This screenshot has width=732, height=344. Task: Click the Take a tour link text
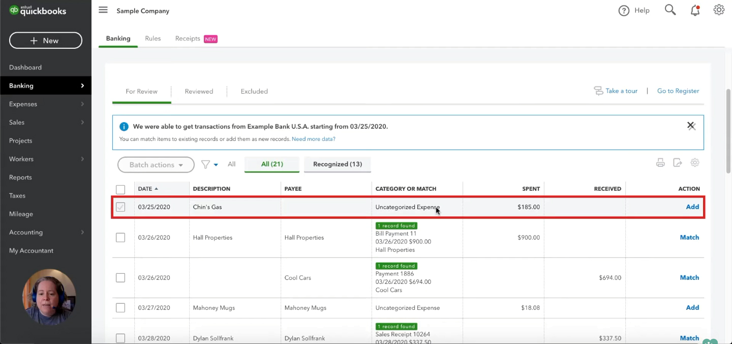point(622,91)
